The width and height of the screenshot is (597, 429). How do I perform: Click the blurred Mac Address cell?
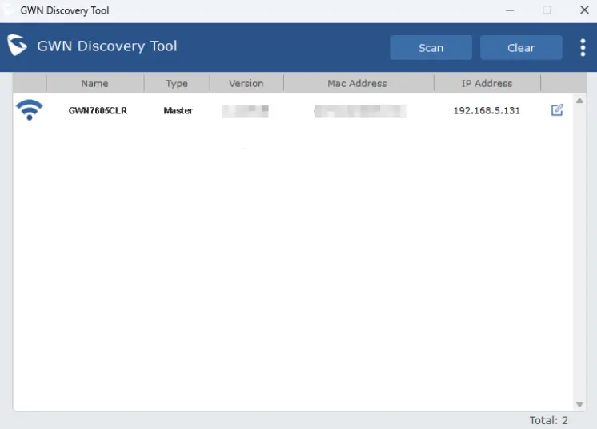[360, 111]
